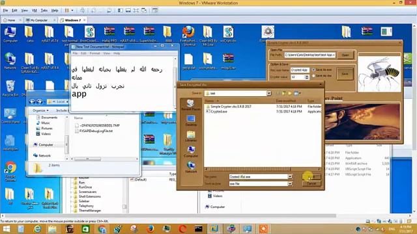
Task: Open the Format menu in Notepad
Action: (x=94, y=53)
